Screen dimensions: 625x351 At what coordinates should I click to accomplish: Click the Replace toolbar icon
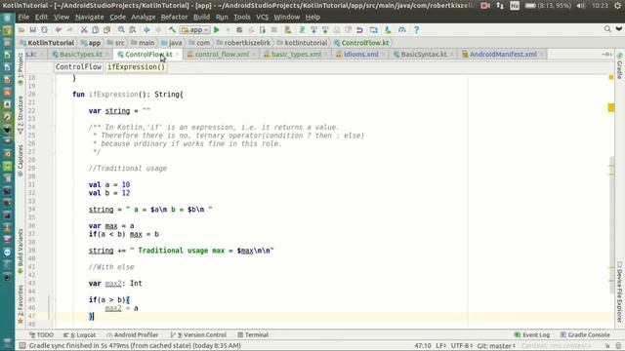point(133,30)
